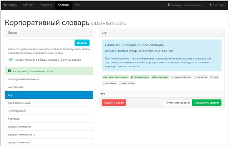Enable the имя checkbox

click(x=211, y=77)
